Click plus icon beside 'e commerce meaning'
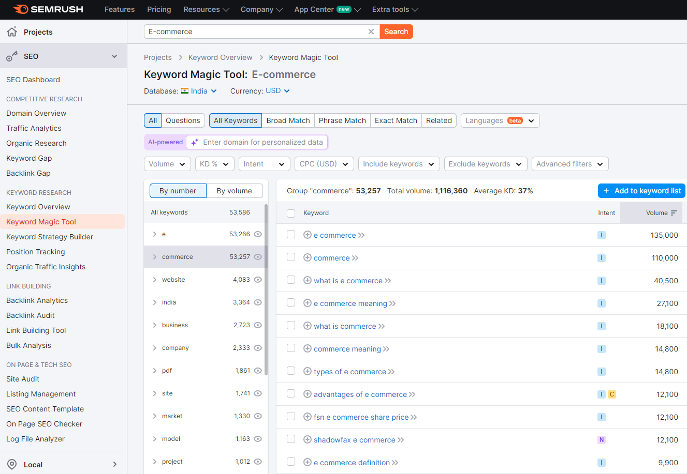687x474 pixels. pyautogui.click(x=307, y=303)
